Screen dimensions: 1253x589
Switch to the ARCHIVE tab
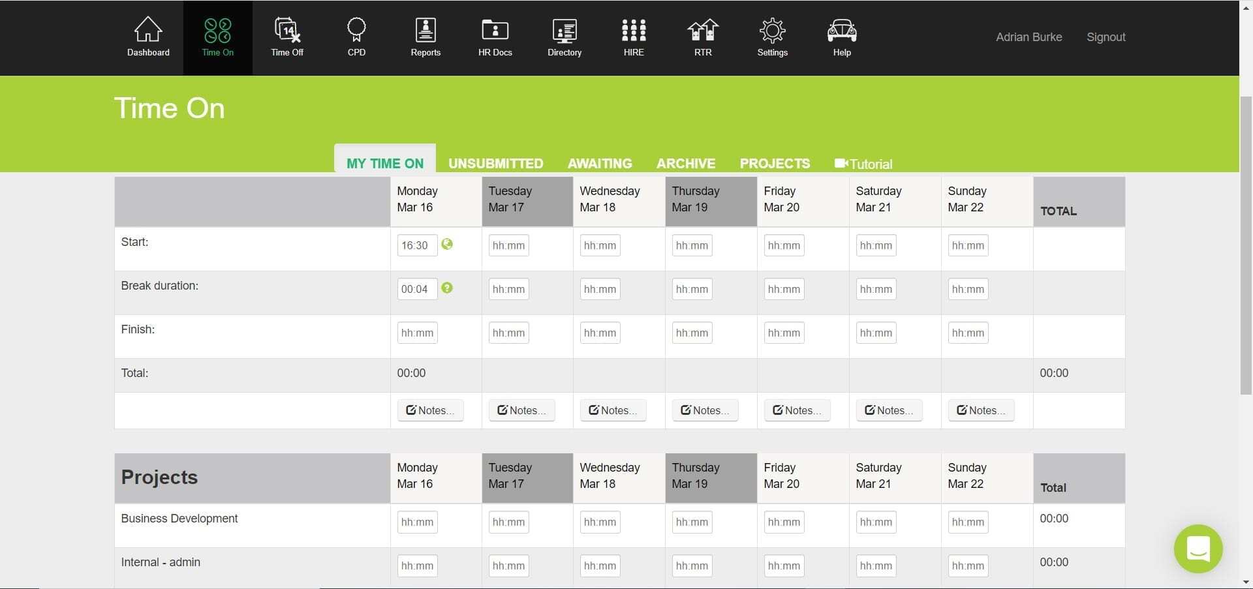click(x=686, y=163)
